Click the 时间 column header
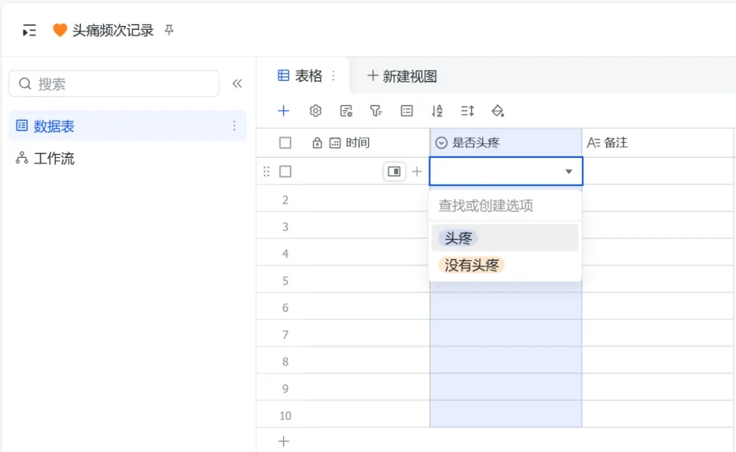Image resolution: width=736 pixels, height=452 pixels. click(367, 142)
